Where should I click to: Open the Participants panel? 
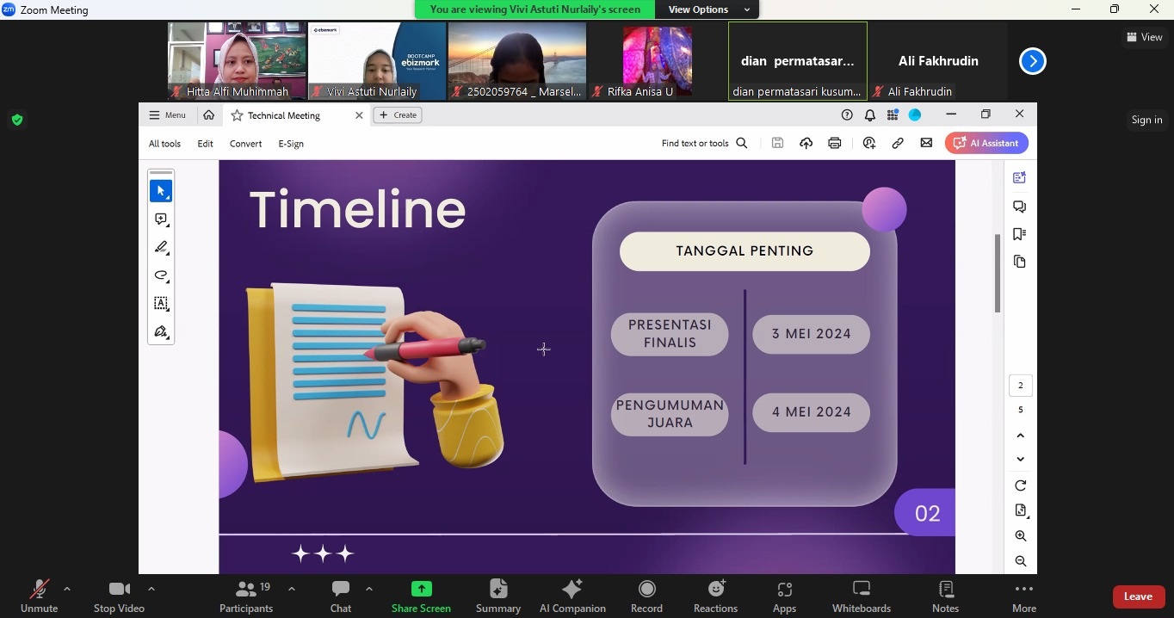tap(246, 596)
